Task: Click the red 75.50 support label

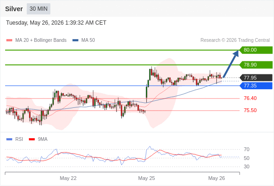Action: [x=250, y=110]
